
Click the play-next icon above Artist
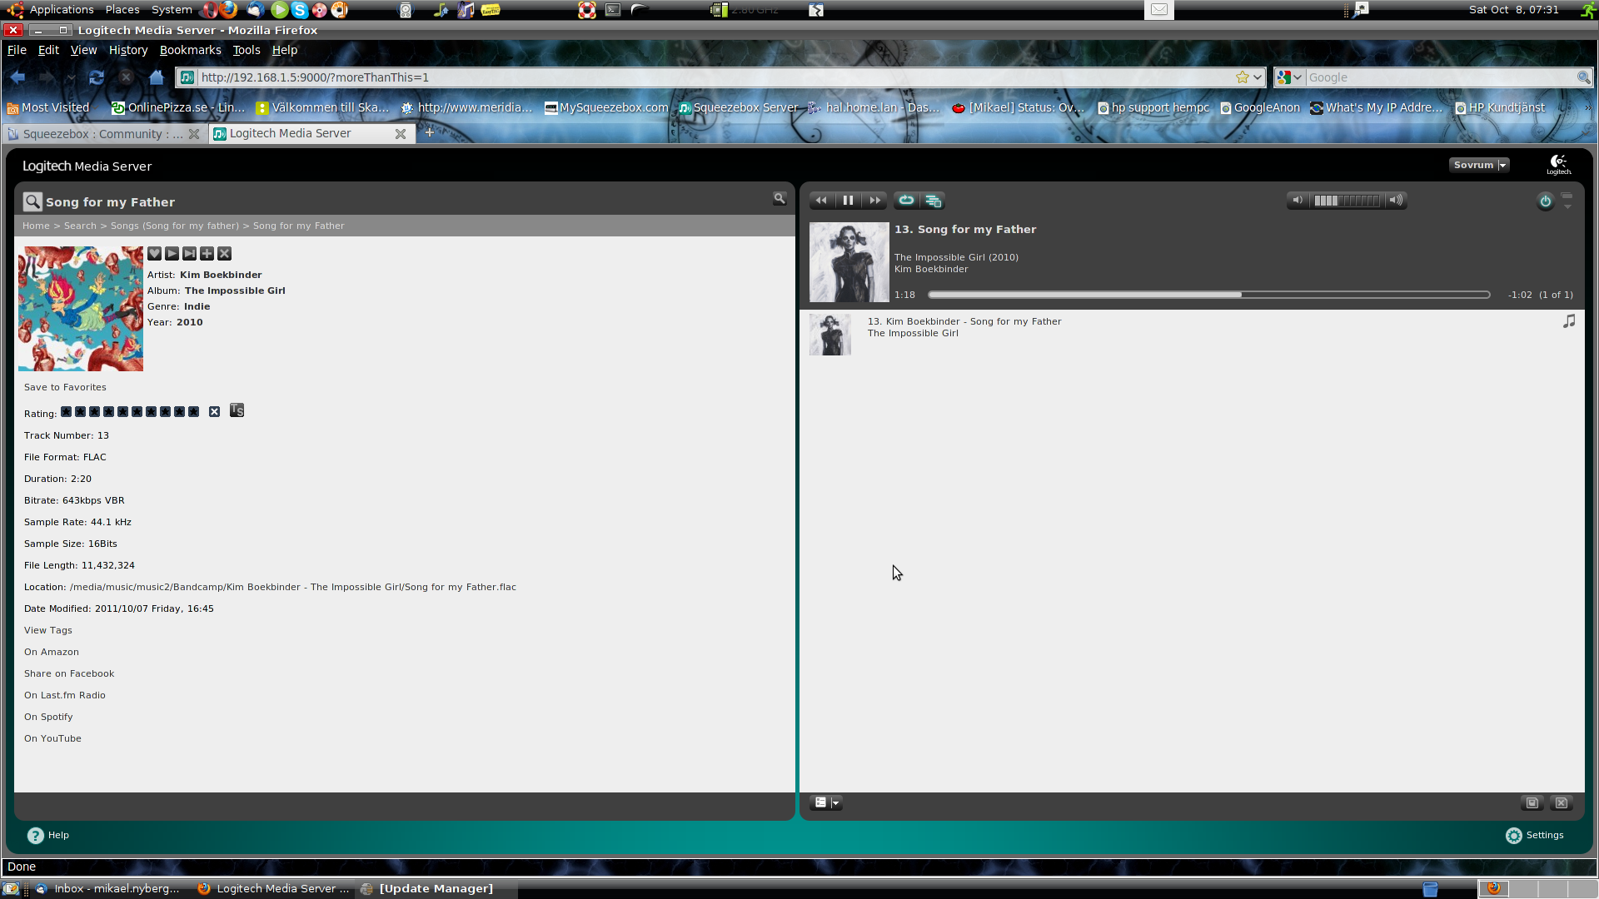(189, 254)
